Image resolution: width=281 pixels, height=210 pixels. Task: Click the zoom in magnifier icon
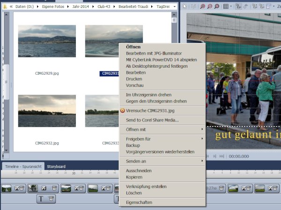(x=202, y=7)
